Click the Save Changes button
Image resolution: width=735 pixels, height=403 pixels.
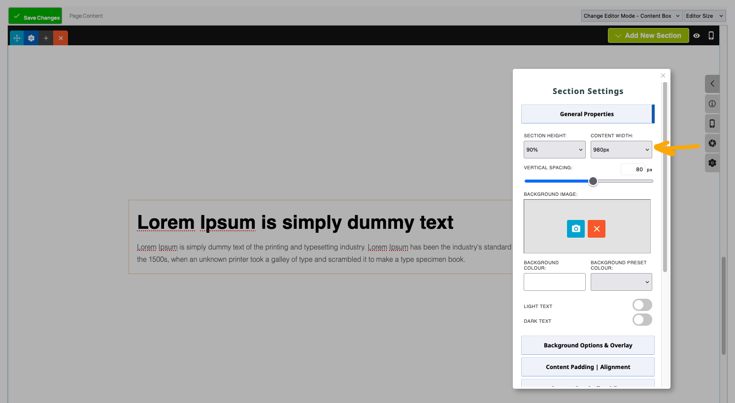35,16
